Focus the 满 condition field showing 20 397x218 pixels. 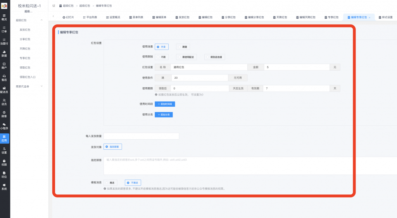click(200, 78)
